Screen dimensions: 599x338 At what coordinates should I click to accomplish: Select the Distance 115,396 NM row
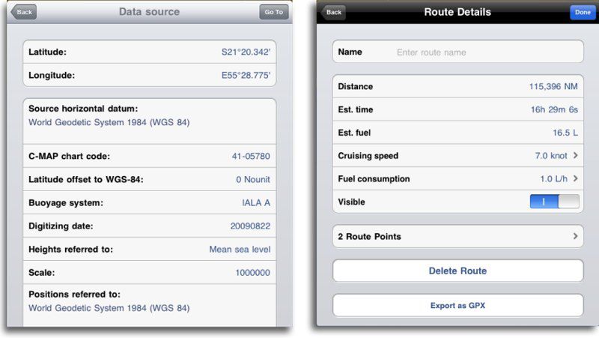click(x=458, y=86)
